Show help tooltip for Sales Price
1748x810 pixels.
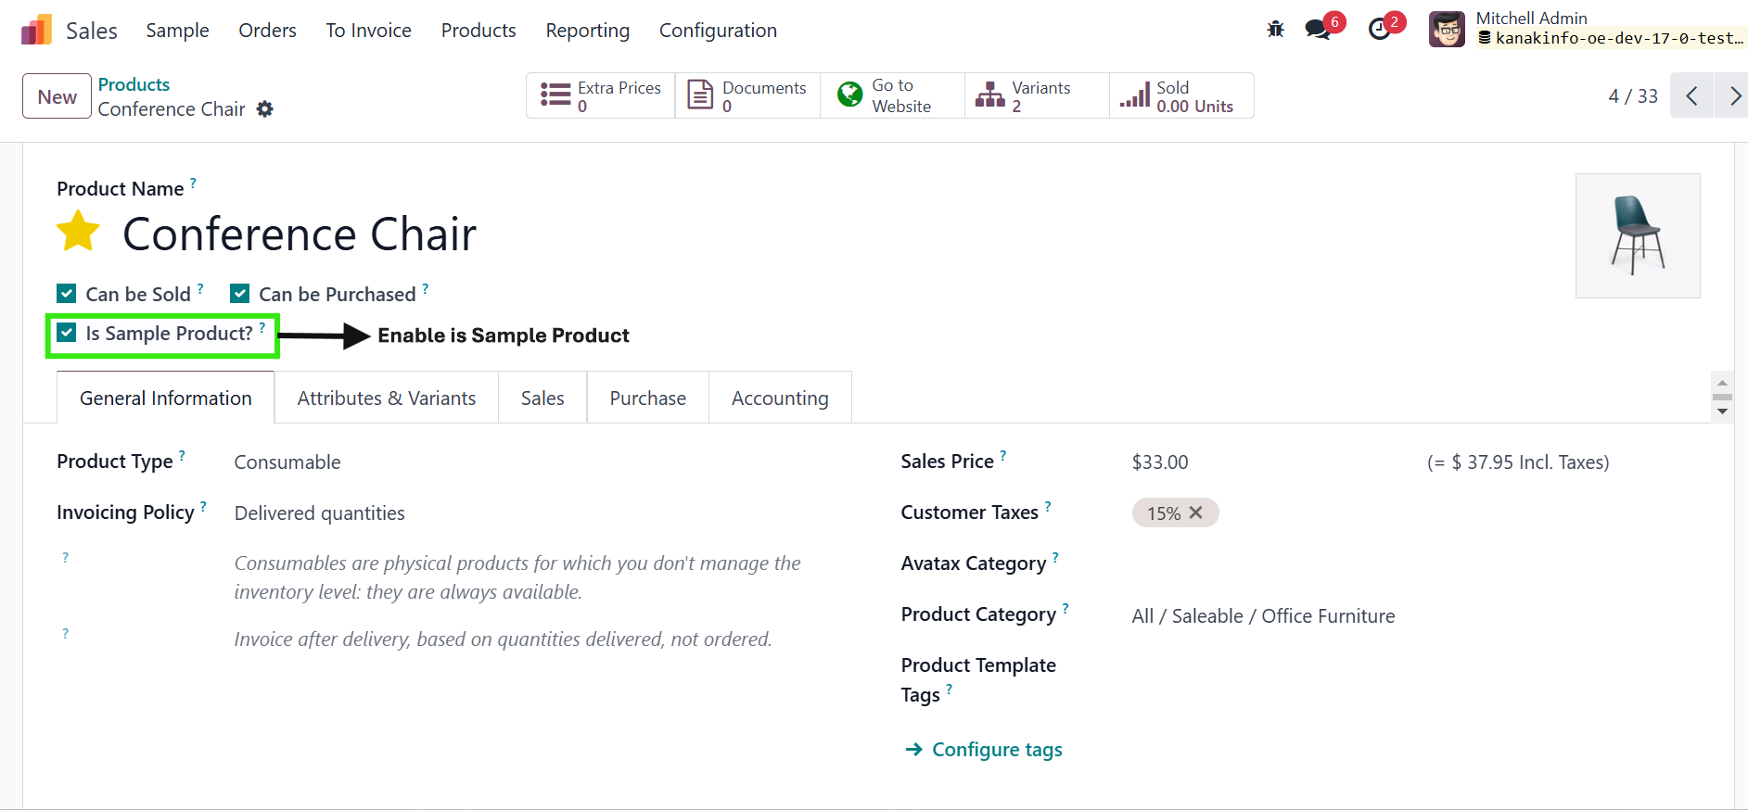[x=1002, y=455]
